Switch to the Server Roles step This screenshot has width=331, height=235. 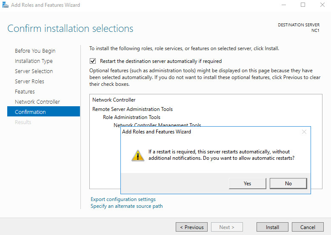pos(29,81)
